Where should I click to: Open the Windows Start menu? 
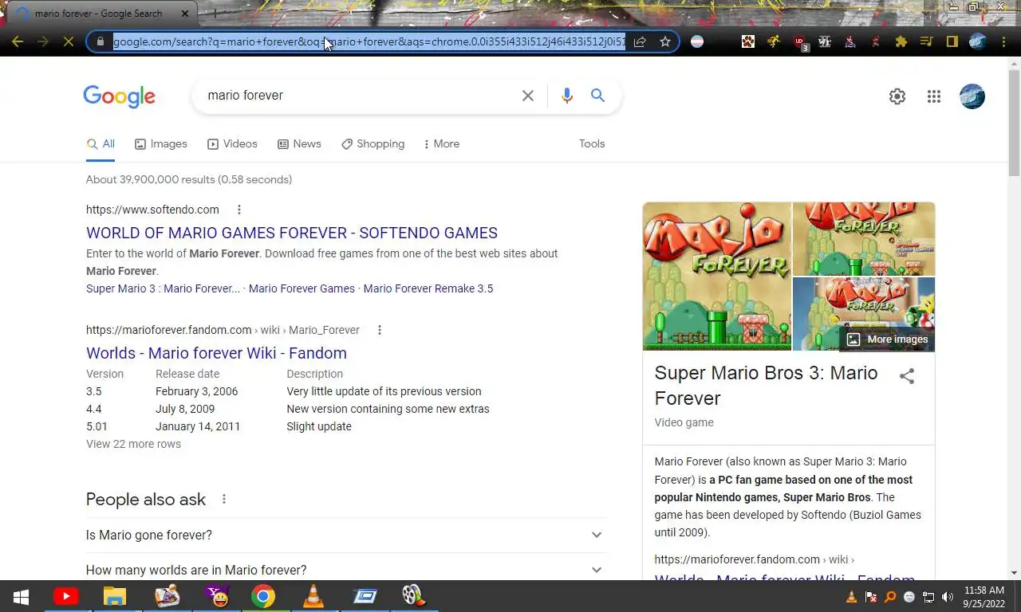[21, 596]
